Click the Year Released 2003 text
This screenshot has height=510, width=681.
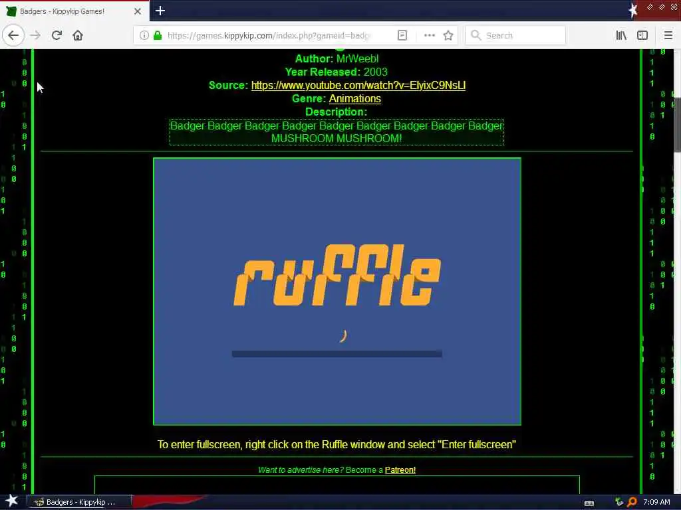(336, 72)
